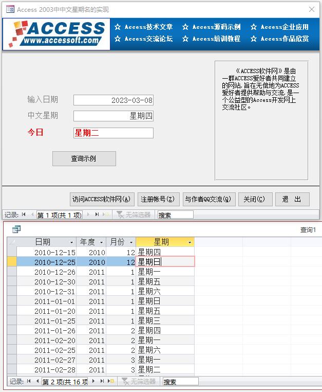Click the query icon beside 查询1
This screenshot has width=322, height=392.
click(x=16, y=229)
